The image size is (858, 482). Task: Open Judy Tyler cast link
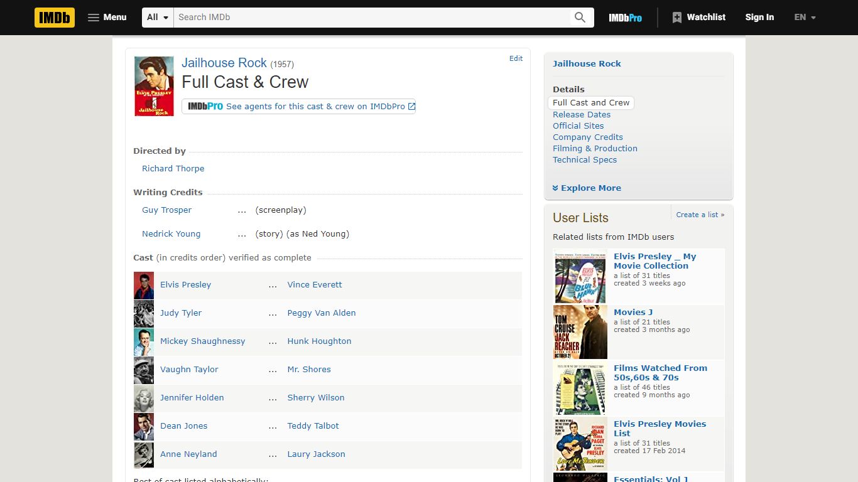pyautogui.click(x=181, y=313)
